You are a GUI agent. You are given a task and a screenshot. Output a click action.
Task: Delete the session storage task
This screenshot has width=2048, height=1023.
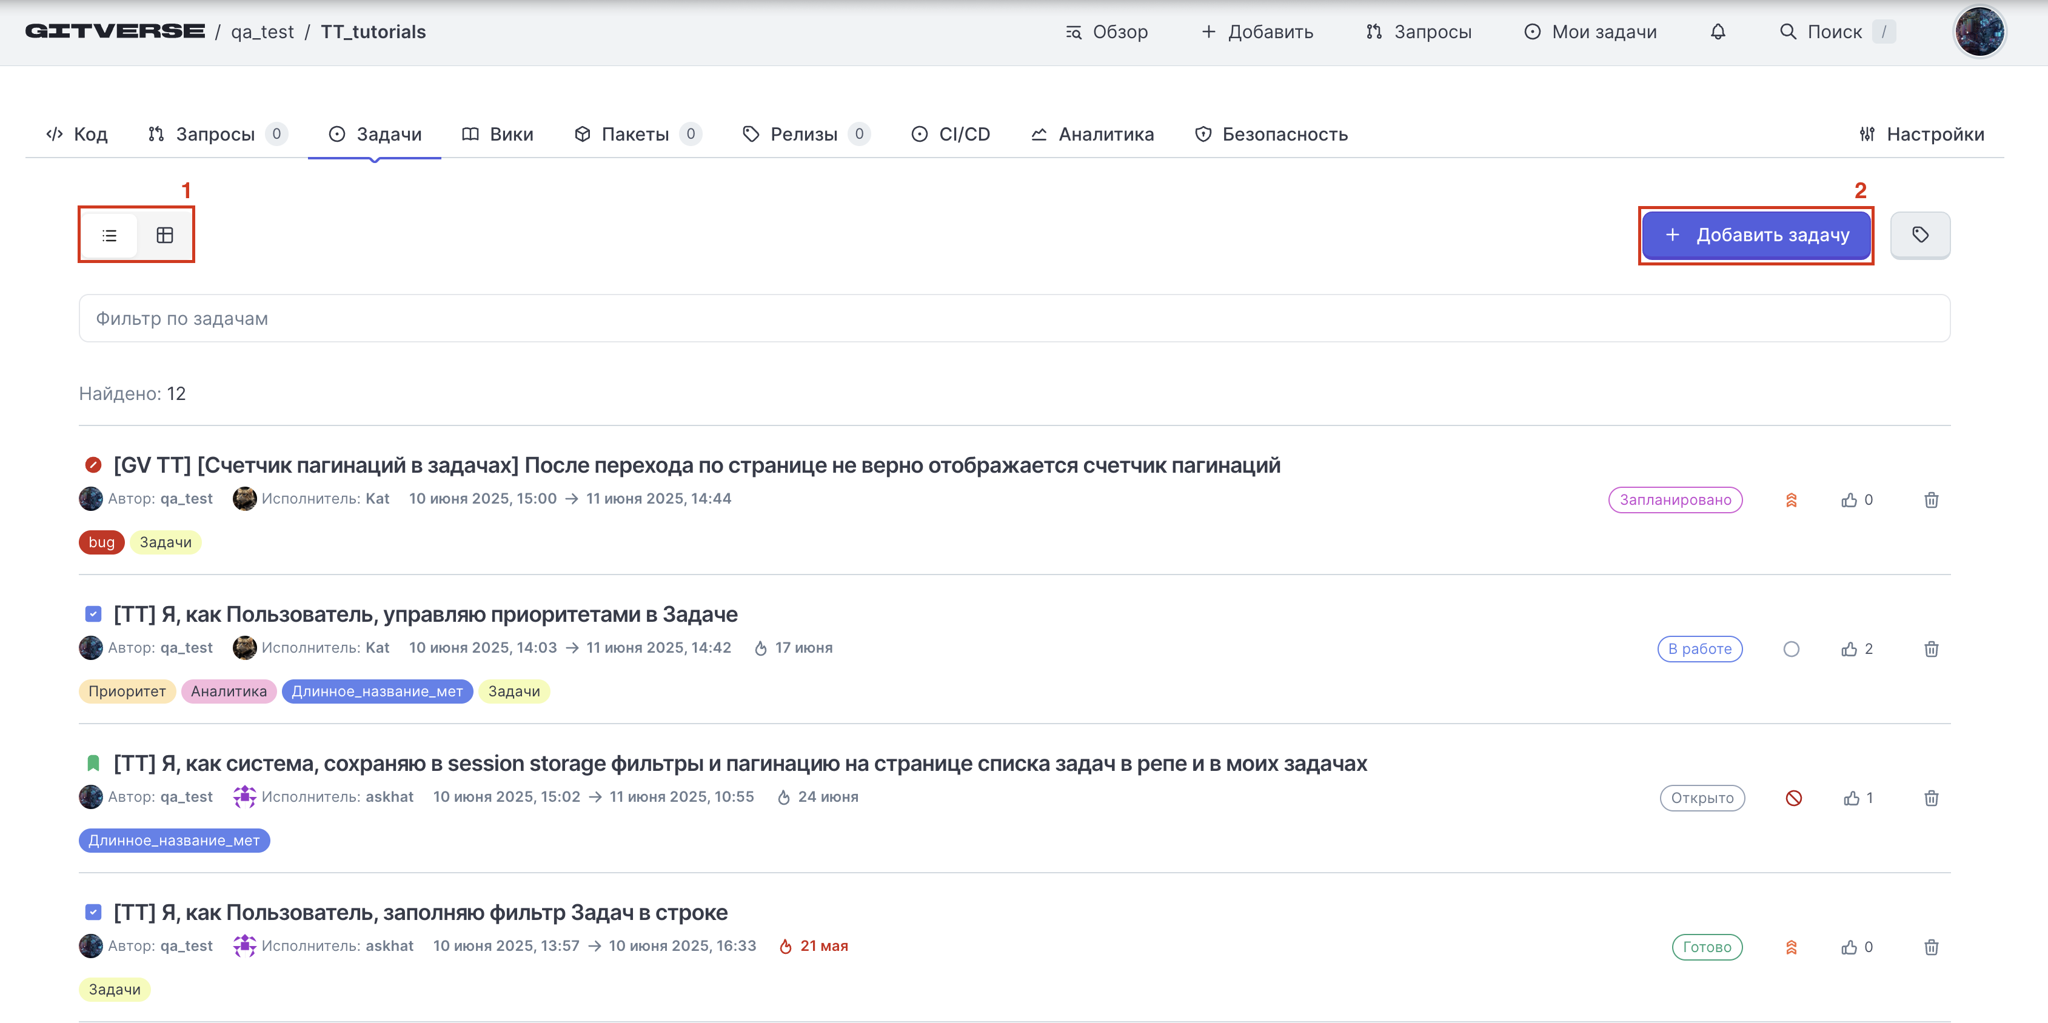[x=1931, y=798]
